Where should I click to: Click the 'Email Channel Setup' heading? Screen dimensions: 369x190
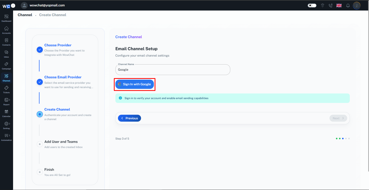click(x=136, y=49)
